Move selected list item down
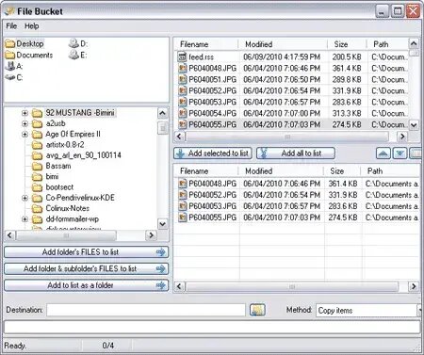This screenshot has width=424, height=355. point(400,153)
